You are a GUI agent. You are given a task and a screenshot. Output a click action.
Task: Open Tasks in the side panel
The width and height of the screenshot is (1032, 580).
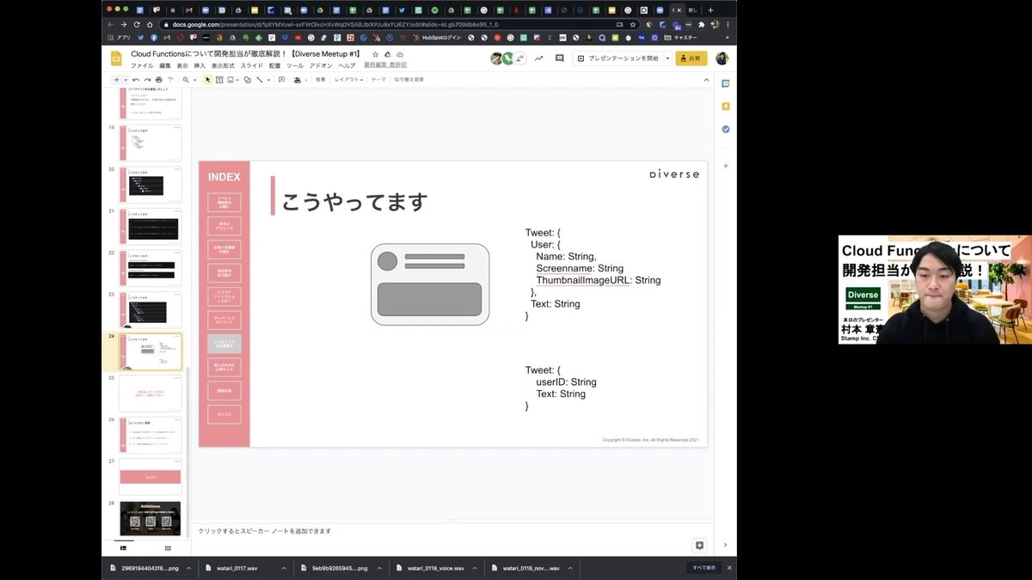tap(726, 129)
